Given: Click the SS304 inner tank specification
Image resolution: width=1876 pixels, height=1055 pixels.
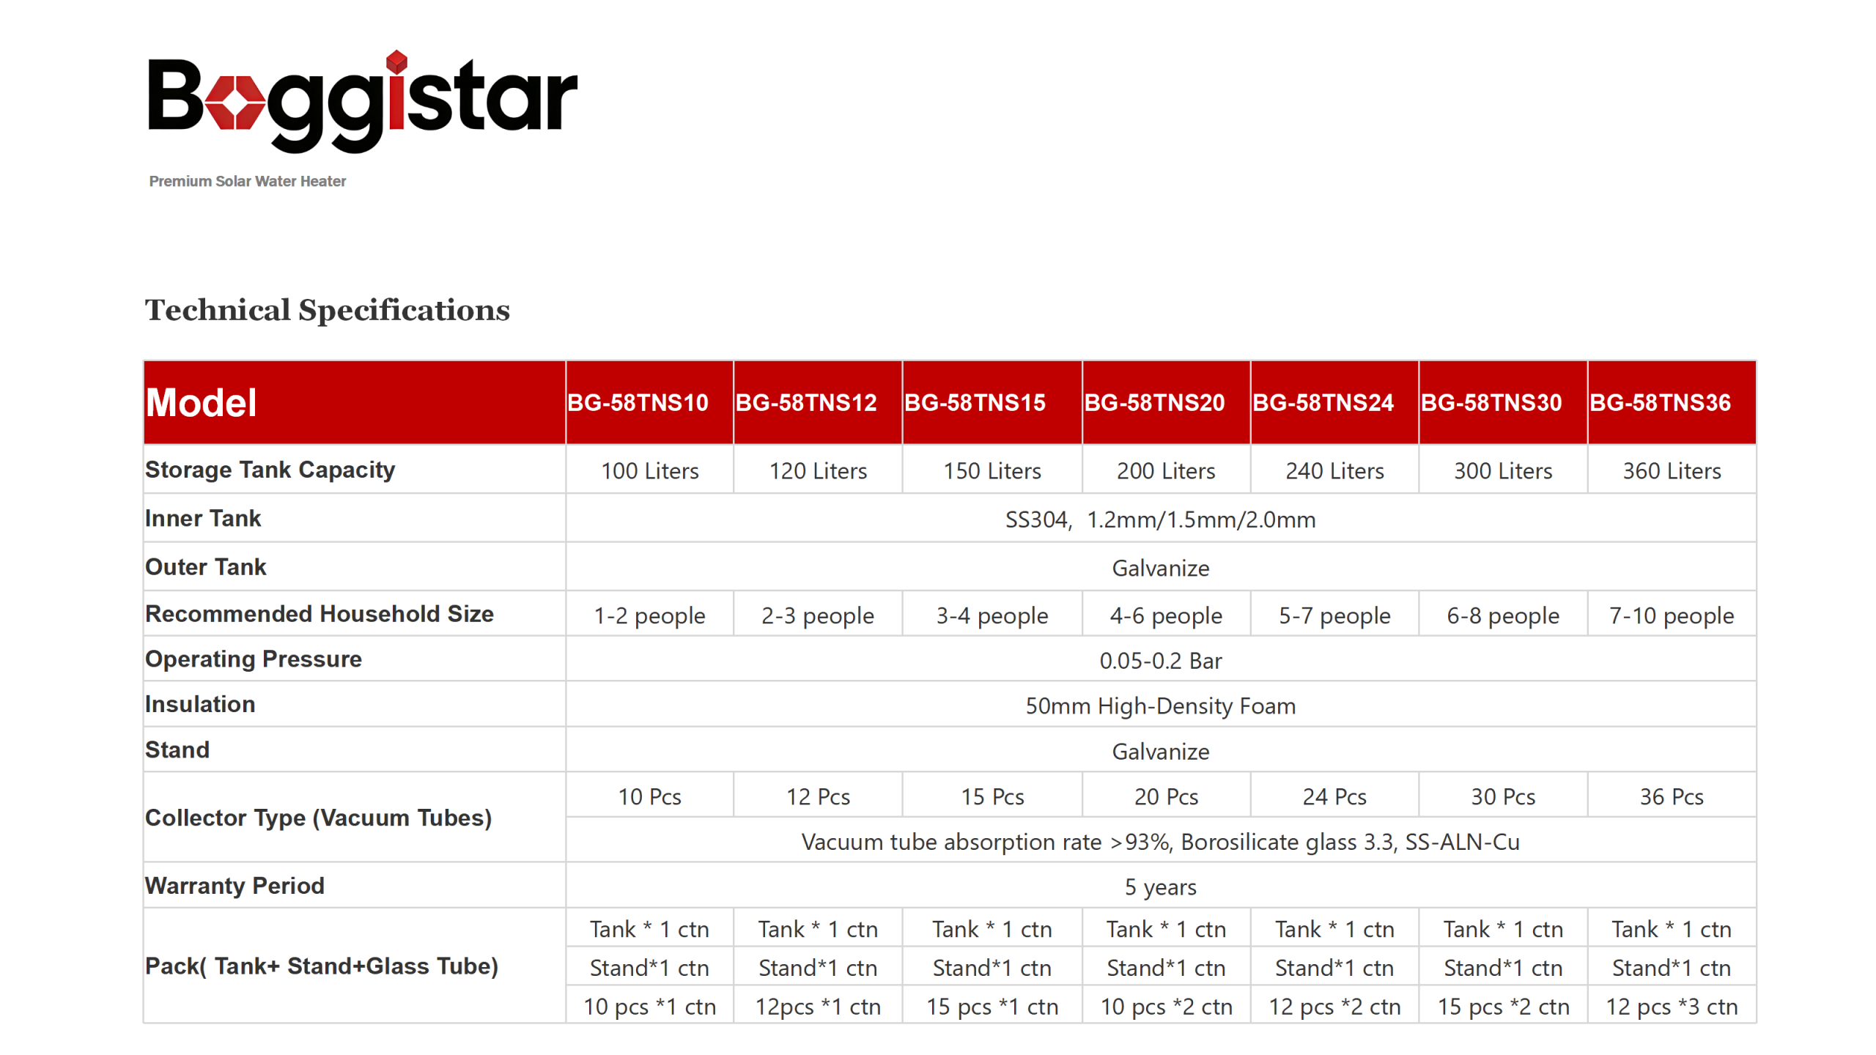Looking at the screenshot, I should click(x=1160, y=519).
